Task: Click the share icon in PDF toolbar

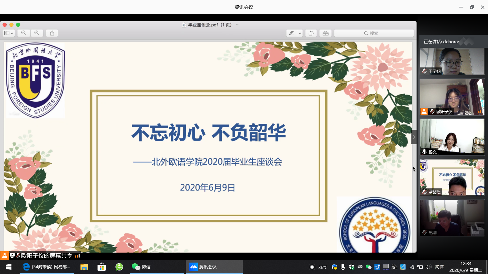Action: click(52, 33)
